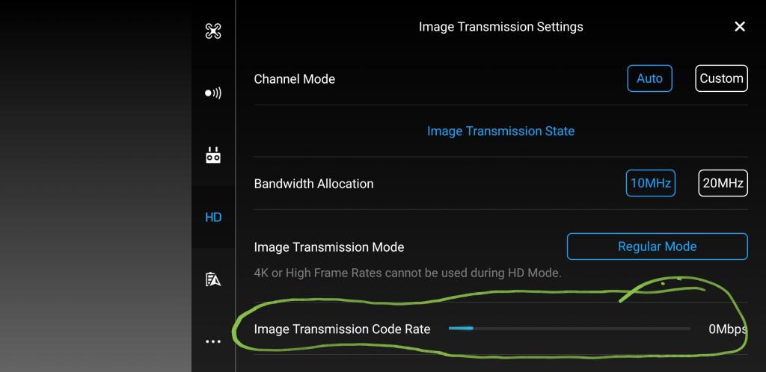The width and height of the screenshot is (766, 372).
Task: Open aircraft main controller settings drone icon
Action: point(213,31)
